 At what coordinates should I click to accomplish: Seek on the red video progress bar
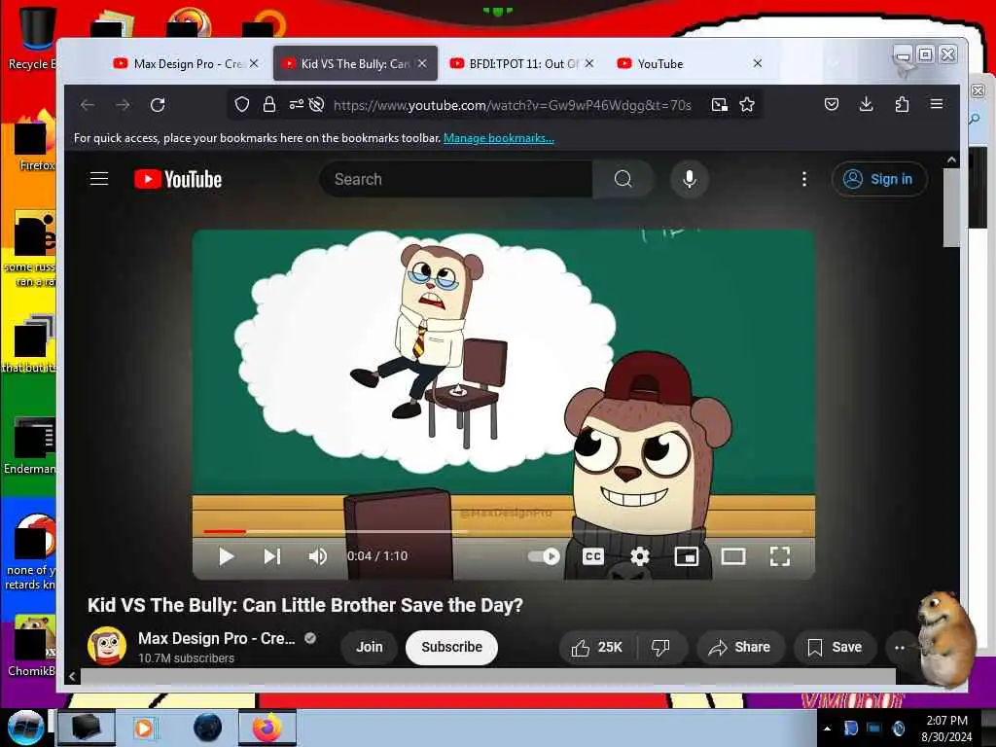pyautogui.click(x=503, y=531)
